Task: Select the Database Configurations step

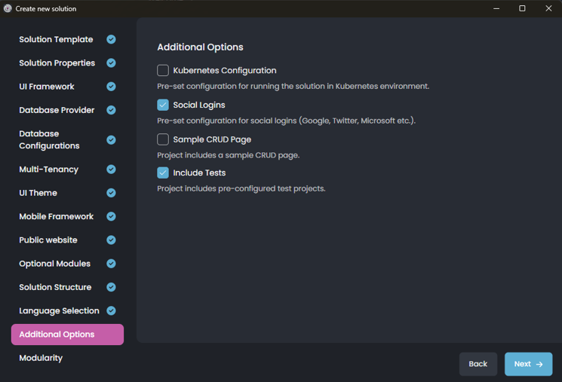Action: click(x=49, y=139)
